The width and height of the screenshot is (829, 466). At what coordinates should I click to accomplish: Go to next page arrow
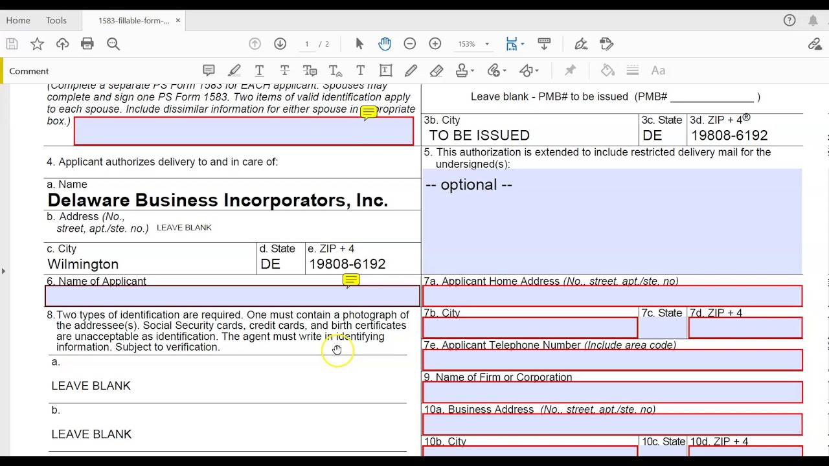(x=280, y=44)
